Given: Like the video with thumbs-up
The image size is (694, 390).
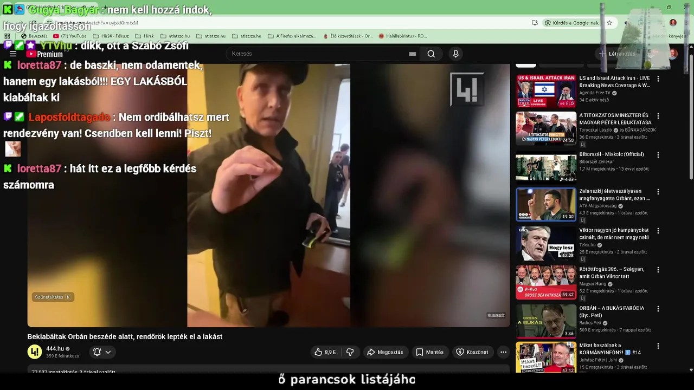Looking at the screenshot, I should point(325,352).
